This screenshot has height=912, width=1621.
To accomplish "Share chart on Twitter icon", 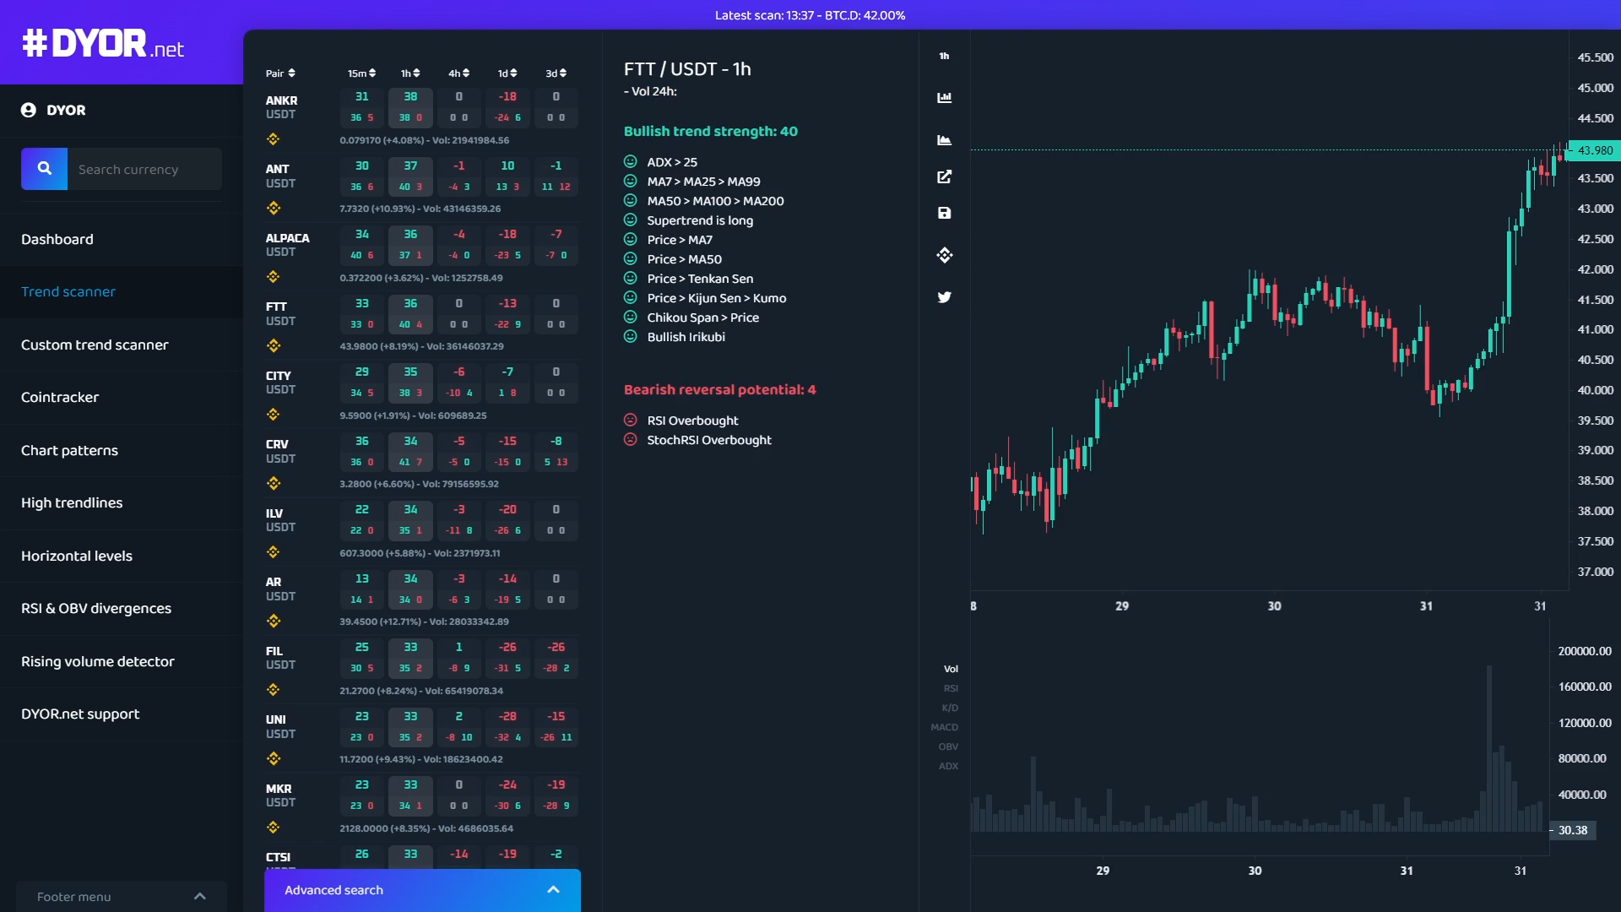I will point(945,297).
